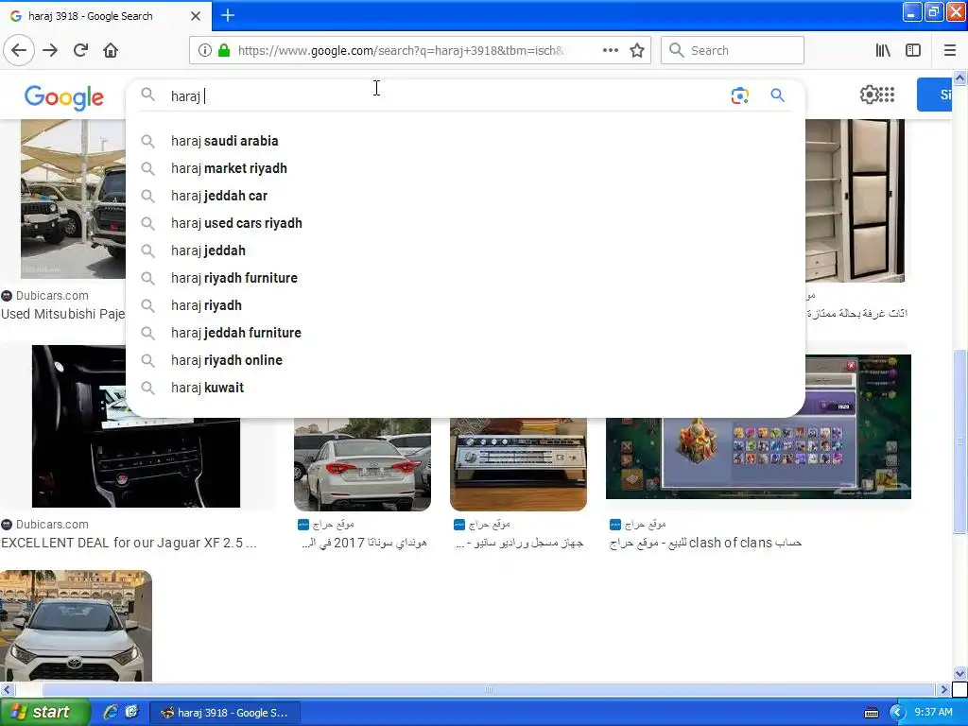Focus the Google search text field
This screenshot has width=968, height=726.
tap(444, 95)
